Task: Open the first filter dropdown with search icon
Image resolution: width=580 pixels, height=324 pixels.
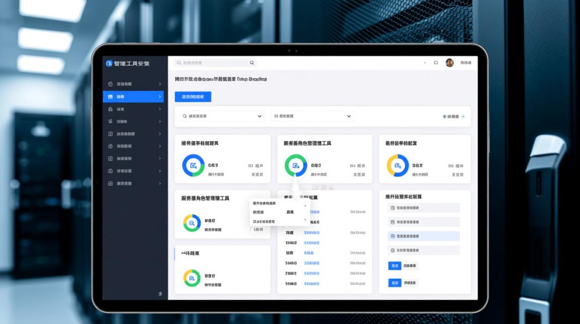Action: [x=222, y=116]
